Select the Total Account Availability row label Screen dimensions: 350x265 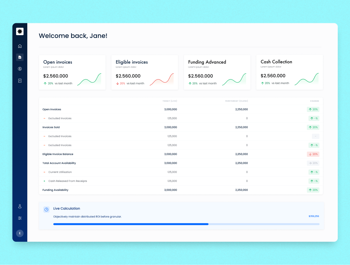click(59, 163)
